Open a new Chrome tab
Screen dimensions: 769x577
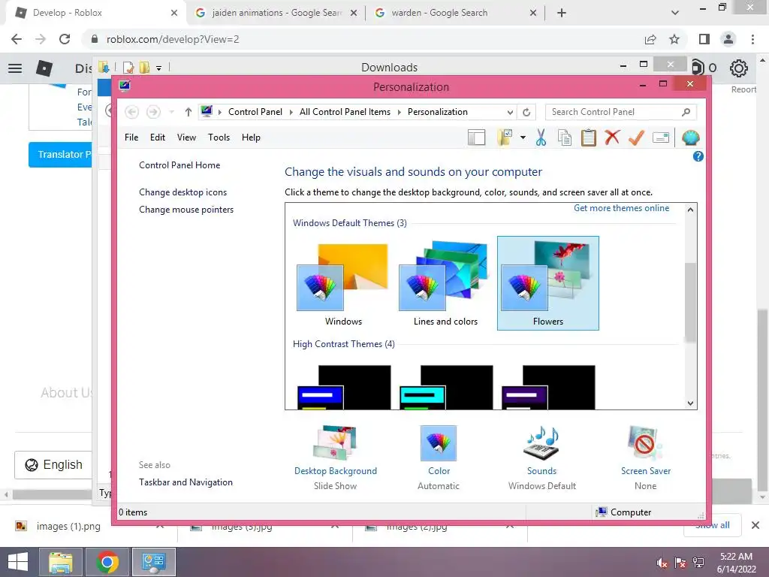pyautogui.click(x=562, y=14)
